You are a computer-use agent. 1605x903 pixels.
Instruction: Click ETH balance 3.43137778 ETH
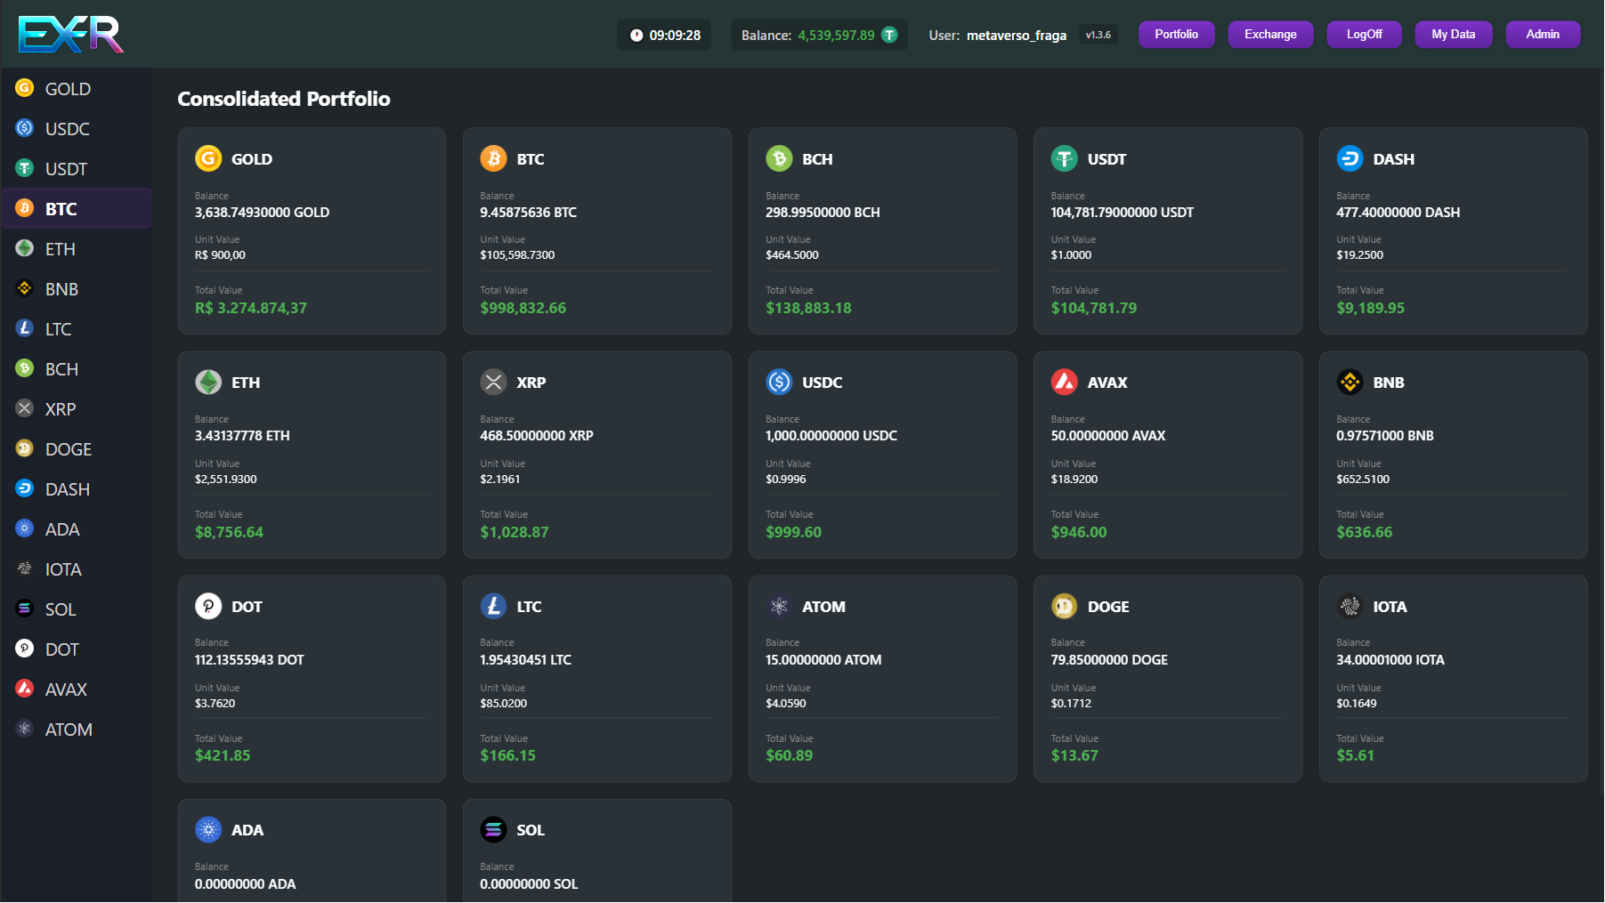(242, 435)
